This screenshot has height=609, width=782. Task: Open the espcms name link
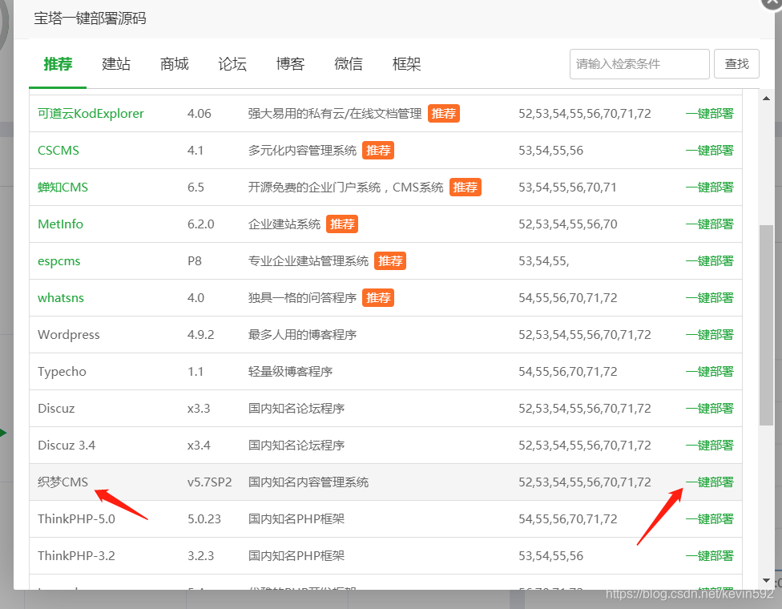coord(58,261)
